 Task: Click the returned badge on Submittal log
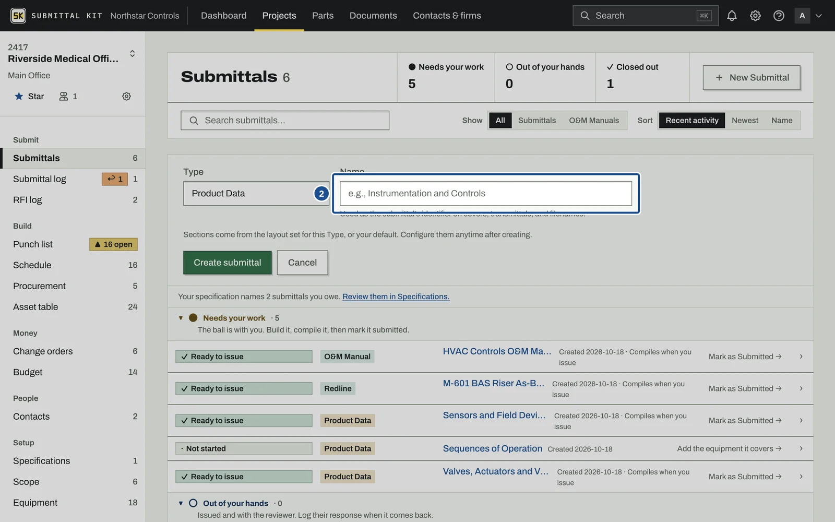tap(115, 179)
